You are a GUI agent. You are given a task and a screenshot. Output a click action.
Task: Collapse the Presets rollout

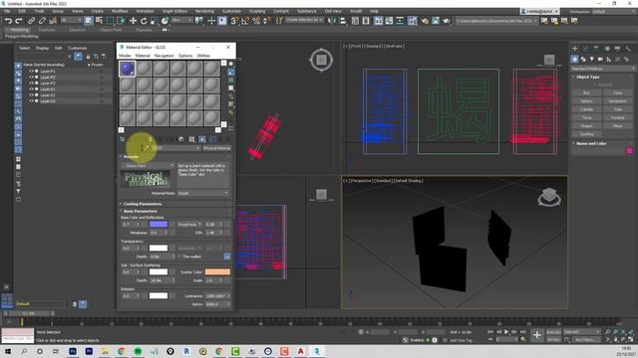point(131,157)
